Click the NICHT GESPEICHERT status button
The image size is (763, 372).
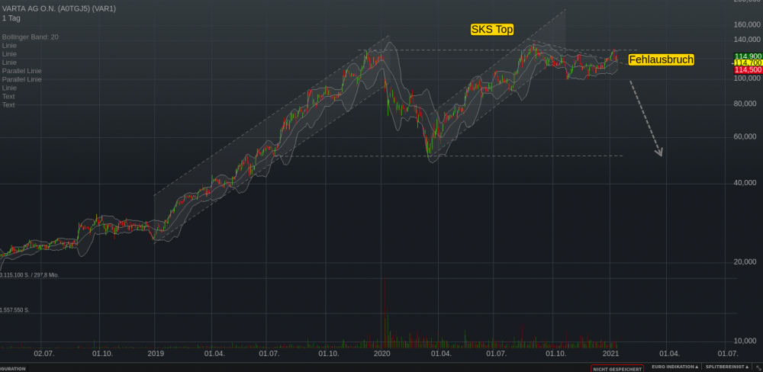(x=617, y=369)
